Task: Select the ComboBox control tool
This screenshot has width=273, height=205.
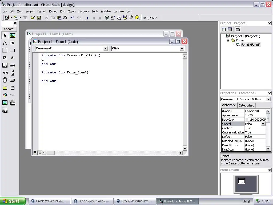Action: (x=5, y=65)
